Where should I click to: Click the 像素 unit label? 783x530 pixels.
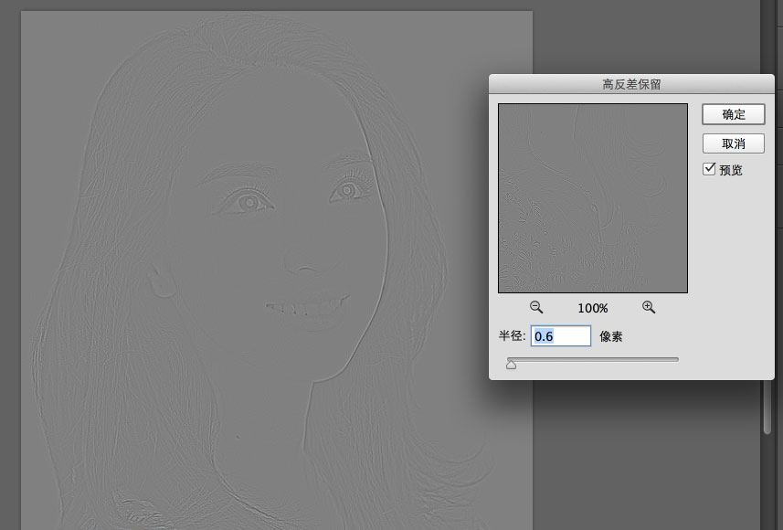click(611, 336)
